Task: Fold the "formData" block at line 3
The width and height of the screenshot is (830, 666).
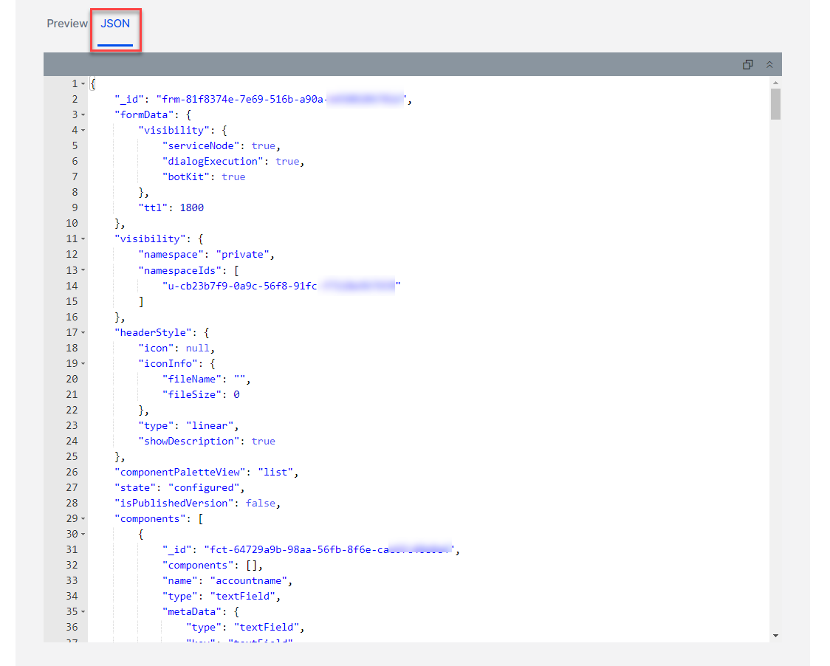Action: tap(83, 115)
